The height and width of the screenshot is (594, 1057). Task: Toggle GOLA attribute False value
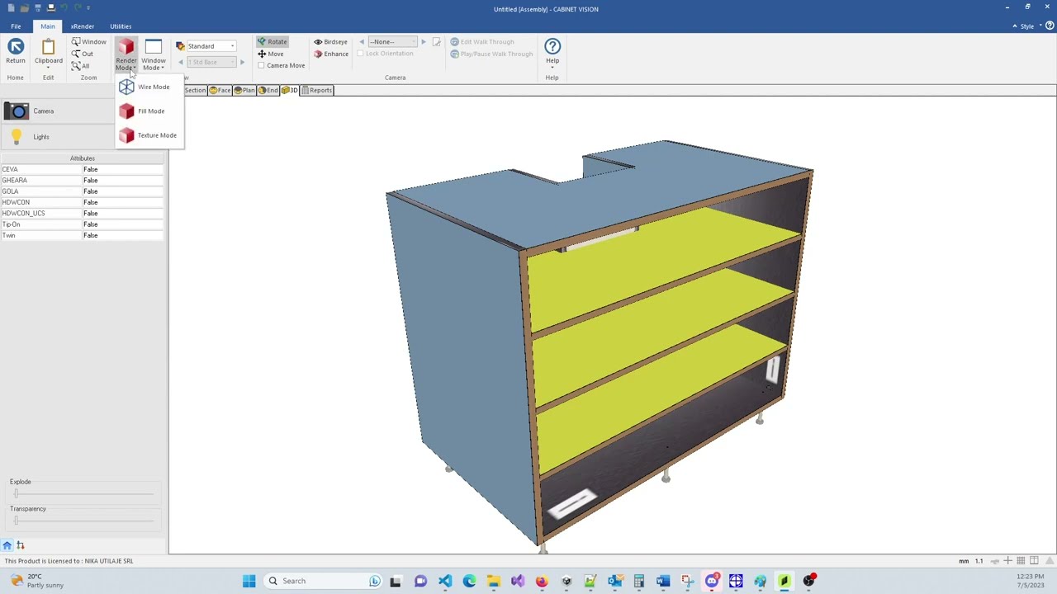(x=122, y=191)
